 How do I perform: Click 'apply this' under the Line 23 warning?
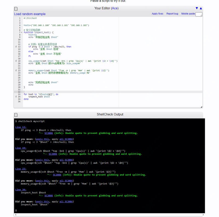coord(43,181)
